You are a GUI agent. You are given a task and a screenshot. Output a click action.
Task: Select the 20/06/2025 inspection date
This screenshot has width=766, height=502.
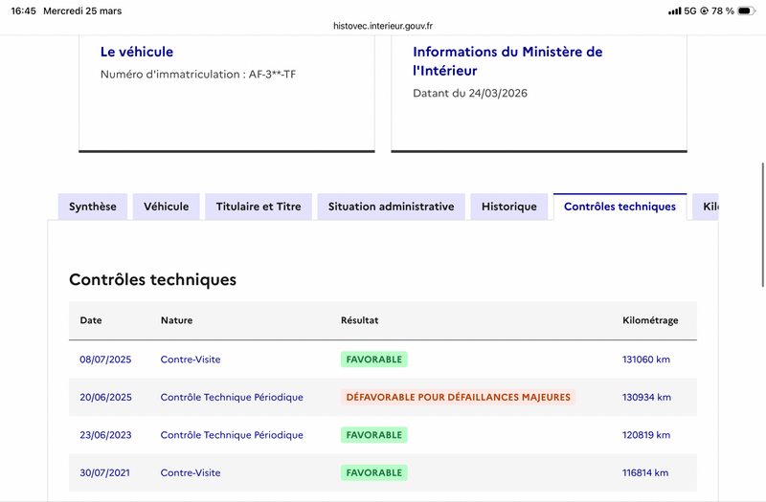coord(105,397)
